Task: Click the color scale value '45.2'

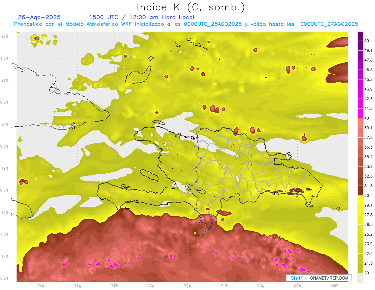Action: [x=368, y=79]
